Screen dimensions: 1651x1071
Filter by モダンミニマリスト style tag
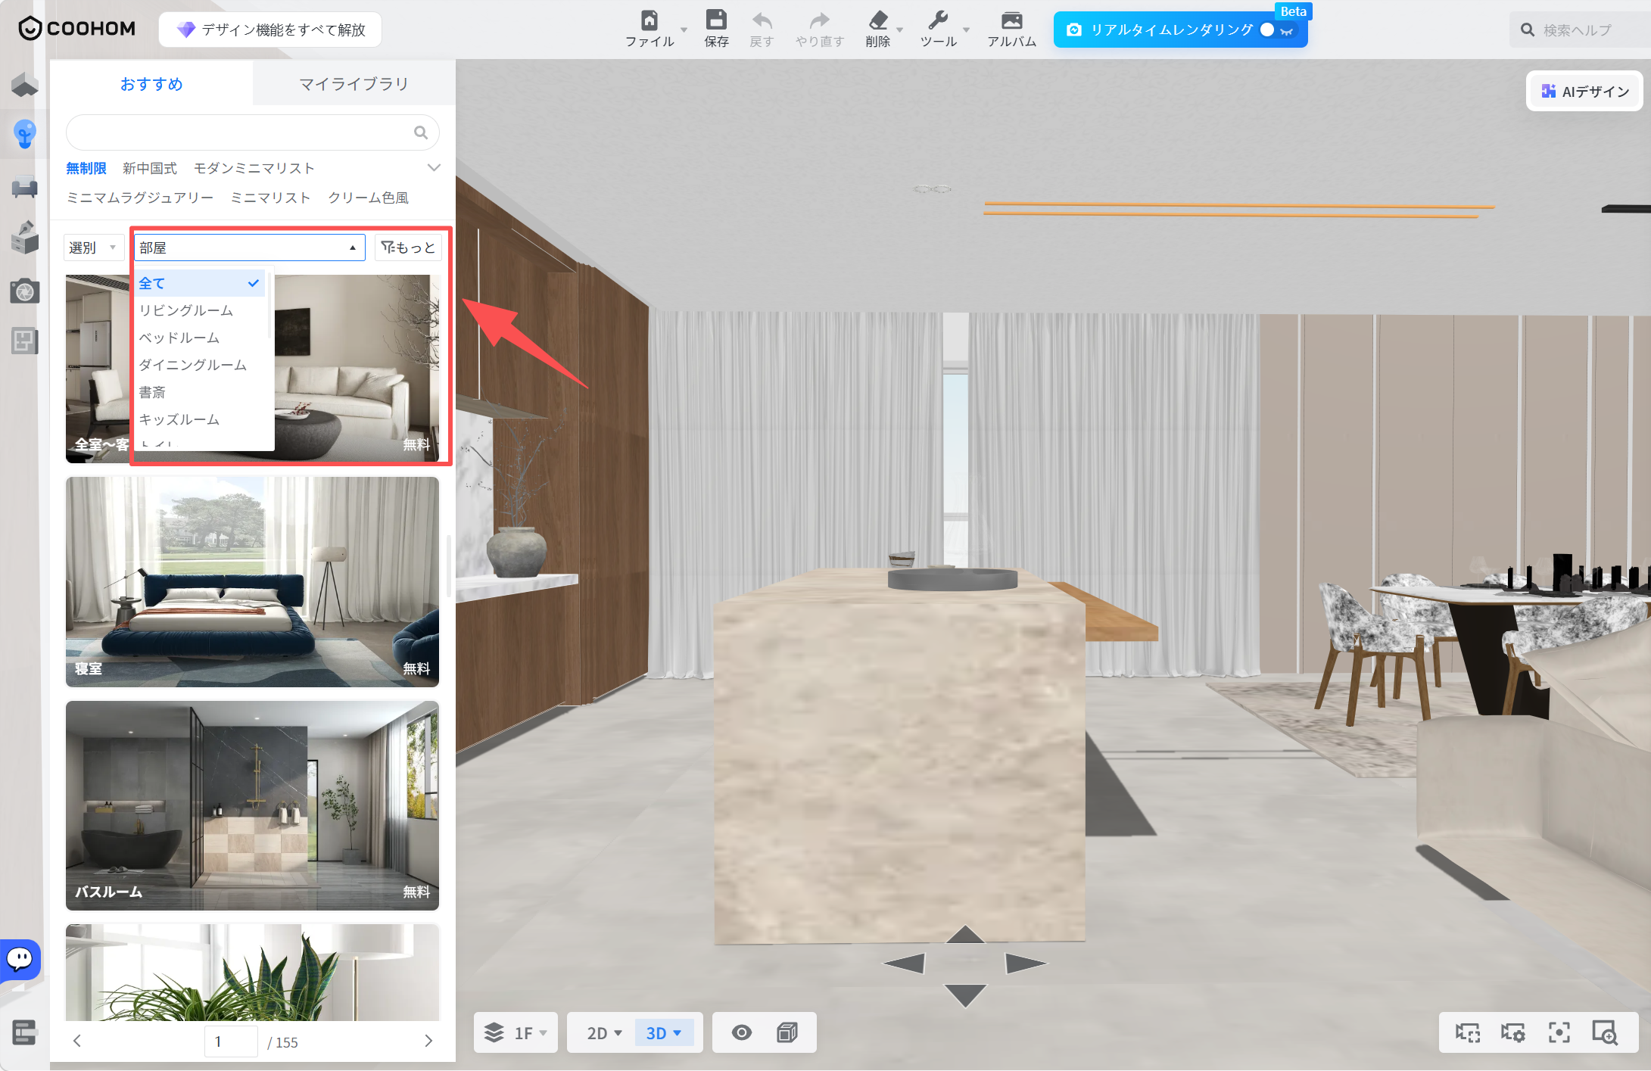point(254,168)
